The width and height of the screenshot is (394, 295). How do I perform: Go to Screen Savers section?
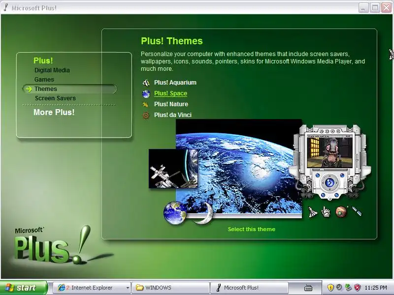pyautogui.click(x=55, y=98)
